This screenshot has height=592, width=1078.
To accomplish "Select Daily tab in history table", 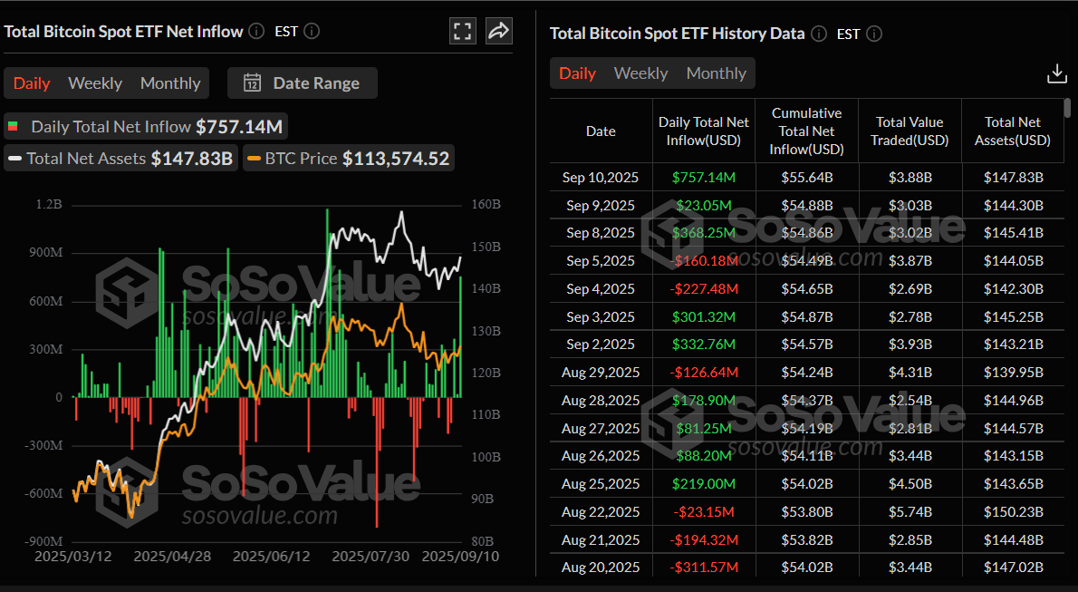I will pos(577,73).
